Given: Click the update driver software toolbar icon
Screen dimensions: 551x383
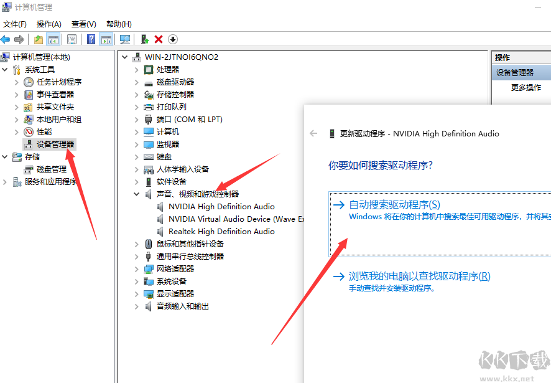Looking at the screenshot, I should click(x=144, y=39).
